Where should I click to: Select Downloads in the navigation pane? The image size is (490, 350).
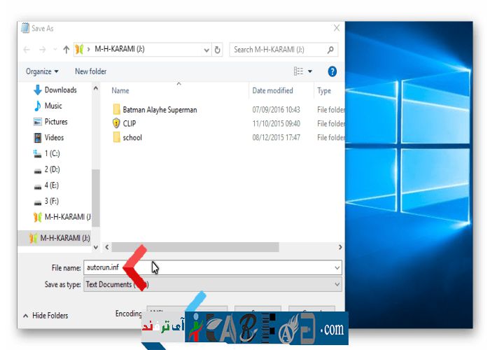coord(60,90)
